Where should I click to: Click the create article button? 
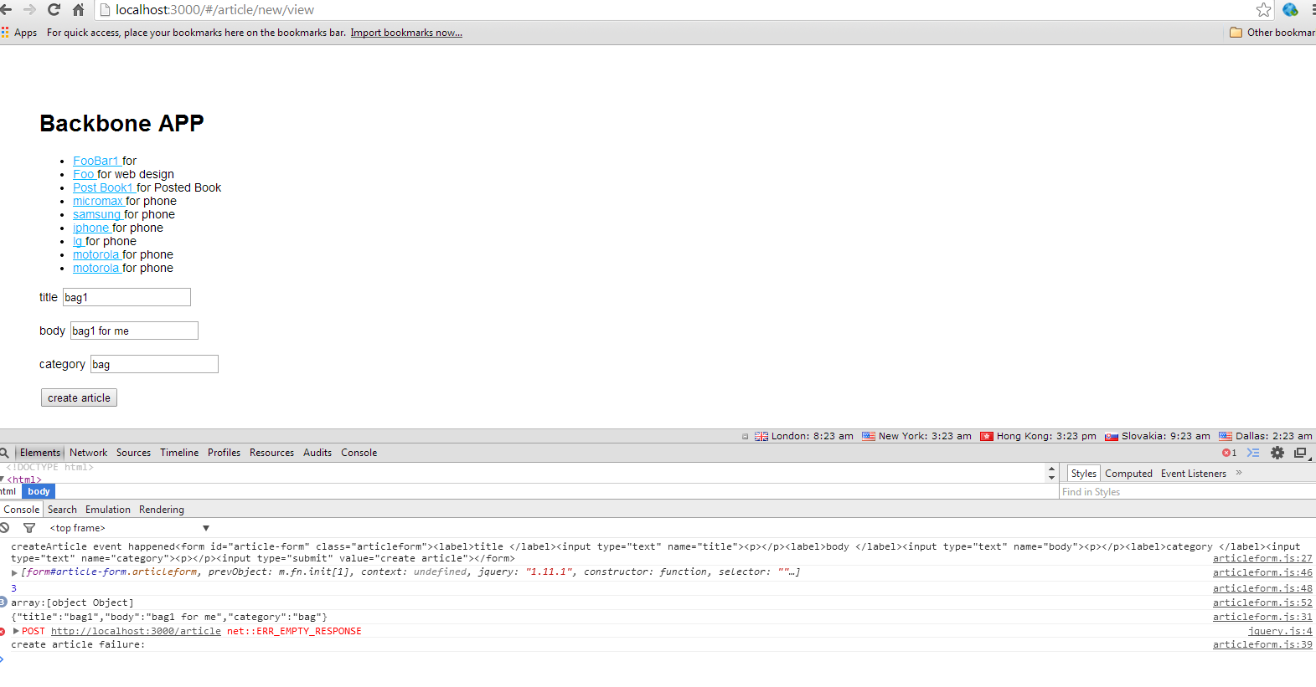coord(79,397)
